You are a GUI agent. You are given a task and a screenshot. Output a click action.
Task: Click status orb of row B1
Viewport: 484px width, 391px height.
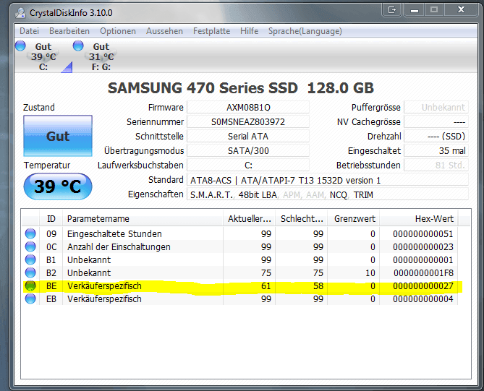coord(30,259)
